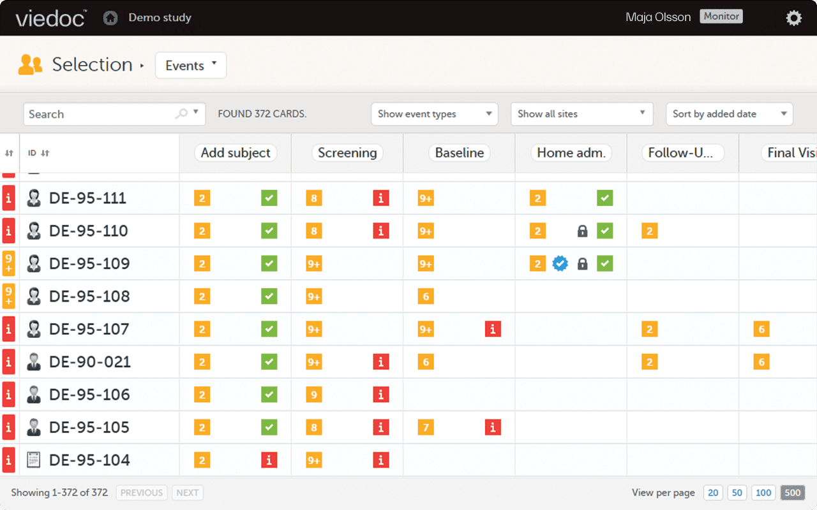Click the green check under Add subject for DE-95-106
The height and width of the screenshot is (510, 817).
coord(269,395)
